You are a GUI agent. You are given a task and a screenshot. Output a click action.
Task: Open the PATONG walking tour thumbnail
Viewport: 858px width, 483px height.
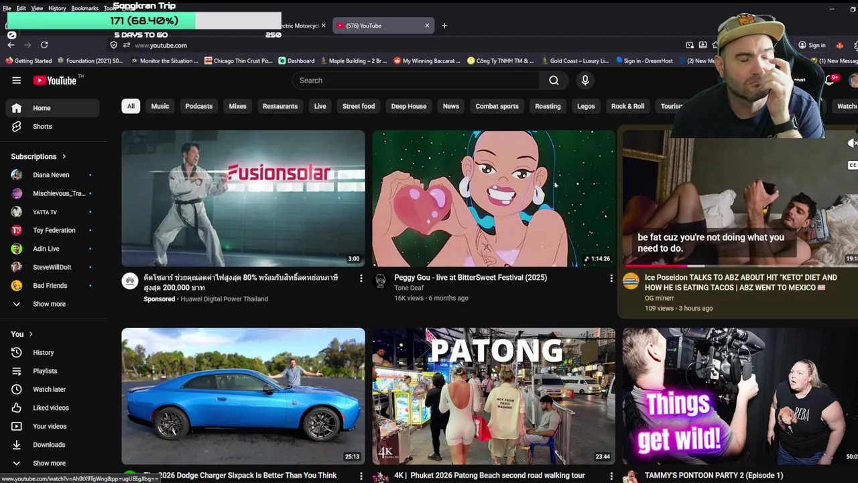click(493, 396)
